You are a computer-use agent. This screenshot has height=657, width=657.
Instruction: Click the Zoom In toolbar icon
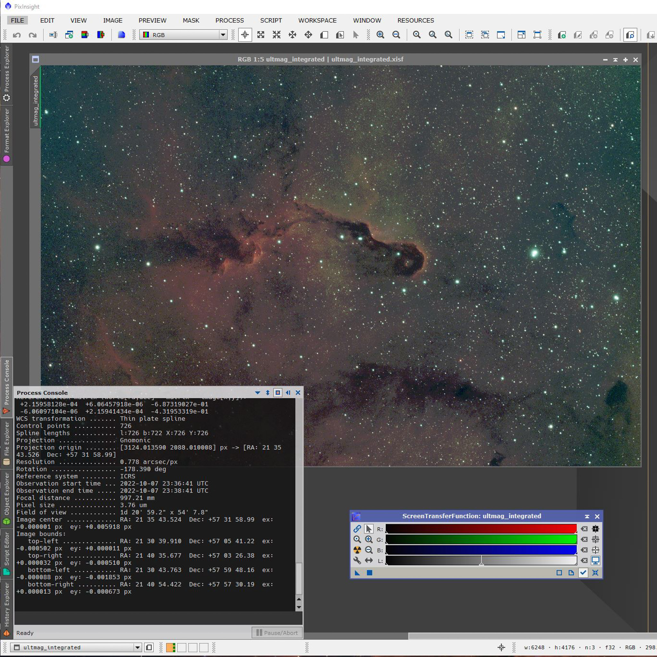380,35
